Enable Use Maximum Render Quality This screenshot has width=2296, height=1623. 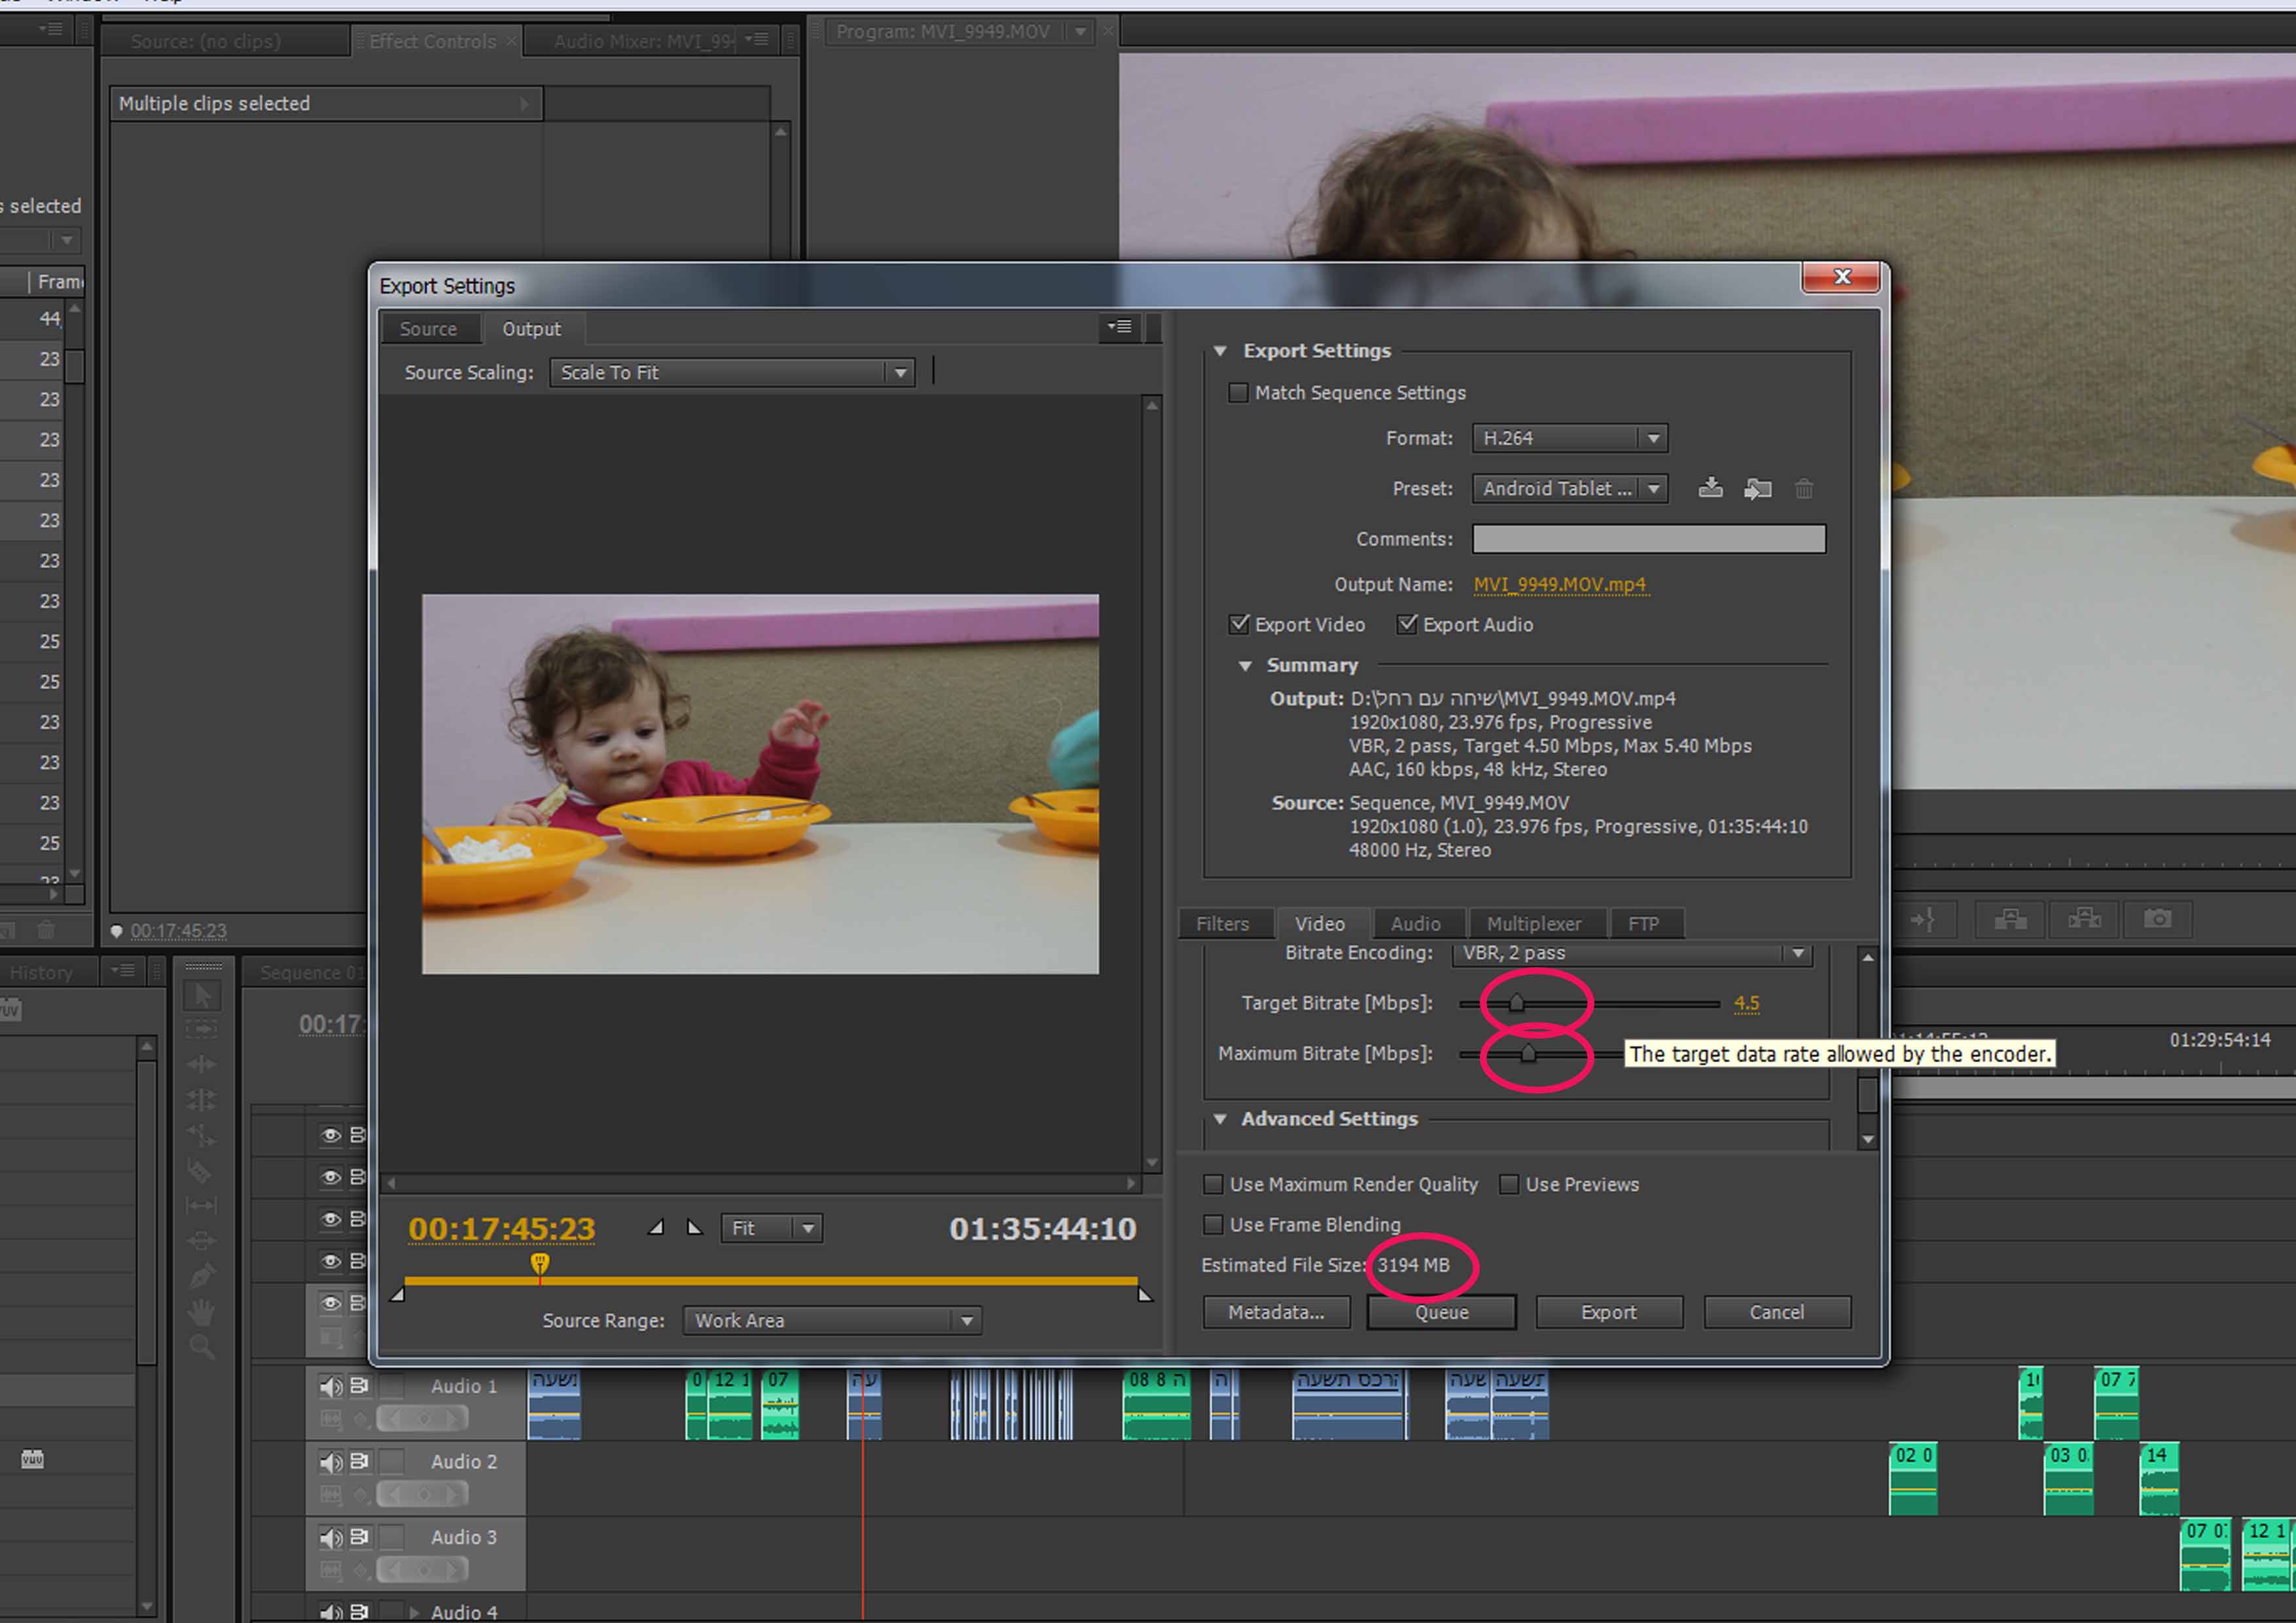tap(1213, 1184)
